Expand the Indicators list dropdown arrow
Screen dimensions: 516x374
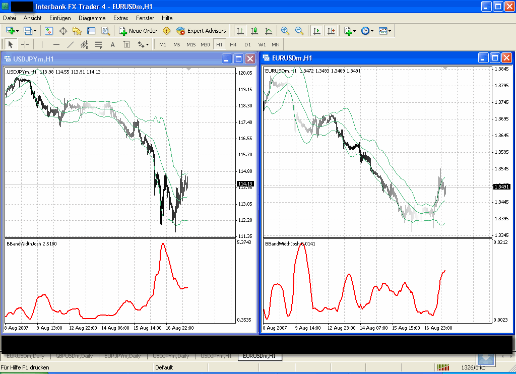pos(354,31)
